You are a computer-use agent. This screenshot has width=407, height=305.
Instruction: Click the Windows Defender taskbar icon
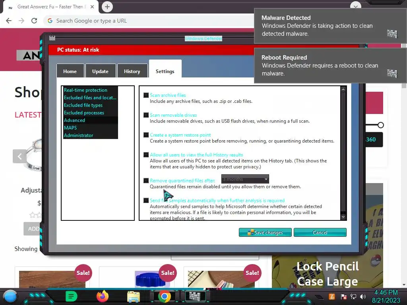click(195, 296)
